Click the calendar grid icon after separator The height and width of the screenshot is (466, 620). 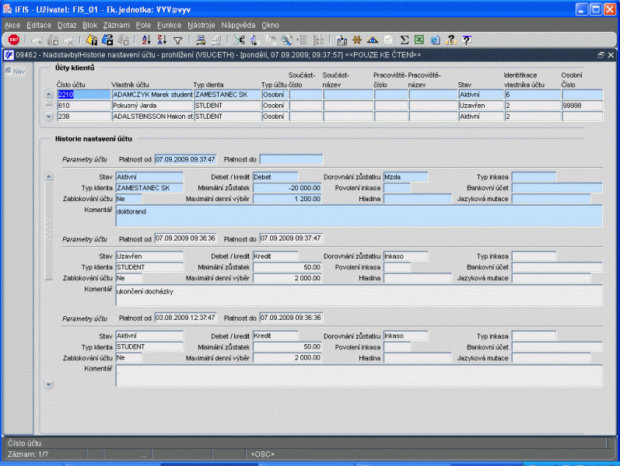click(342, 40)
